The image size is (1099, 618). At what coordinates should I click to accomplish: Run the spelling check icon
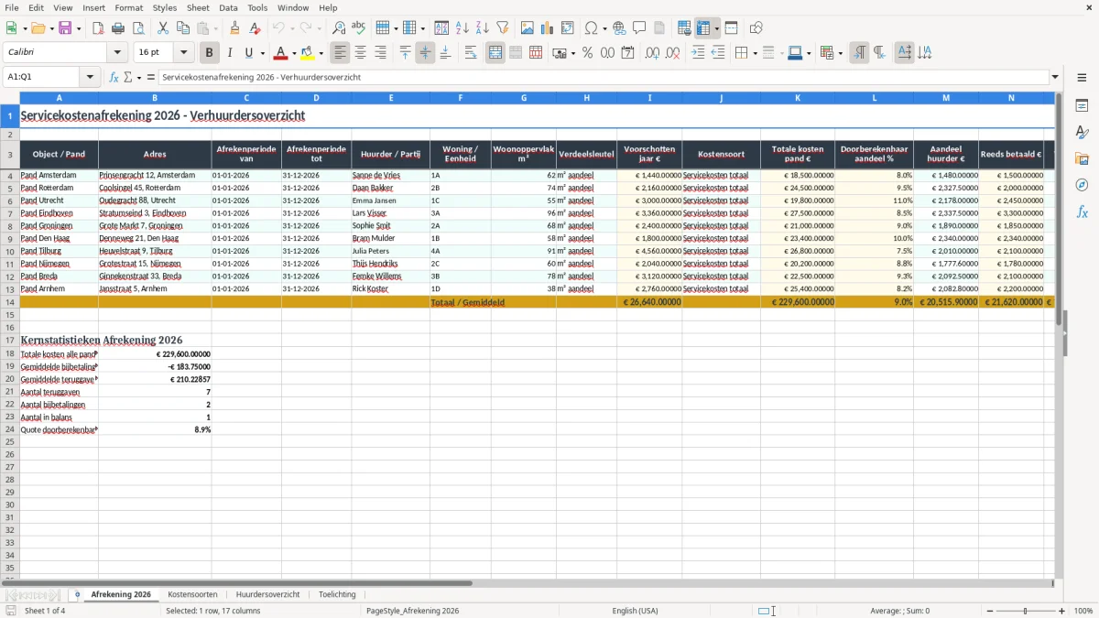359,28
